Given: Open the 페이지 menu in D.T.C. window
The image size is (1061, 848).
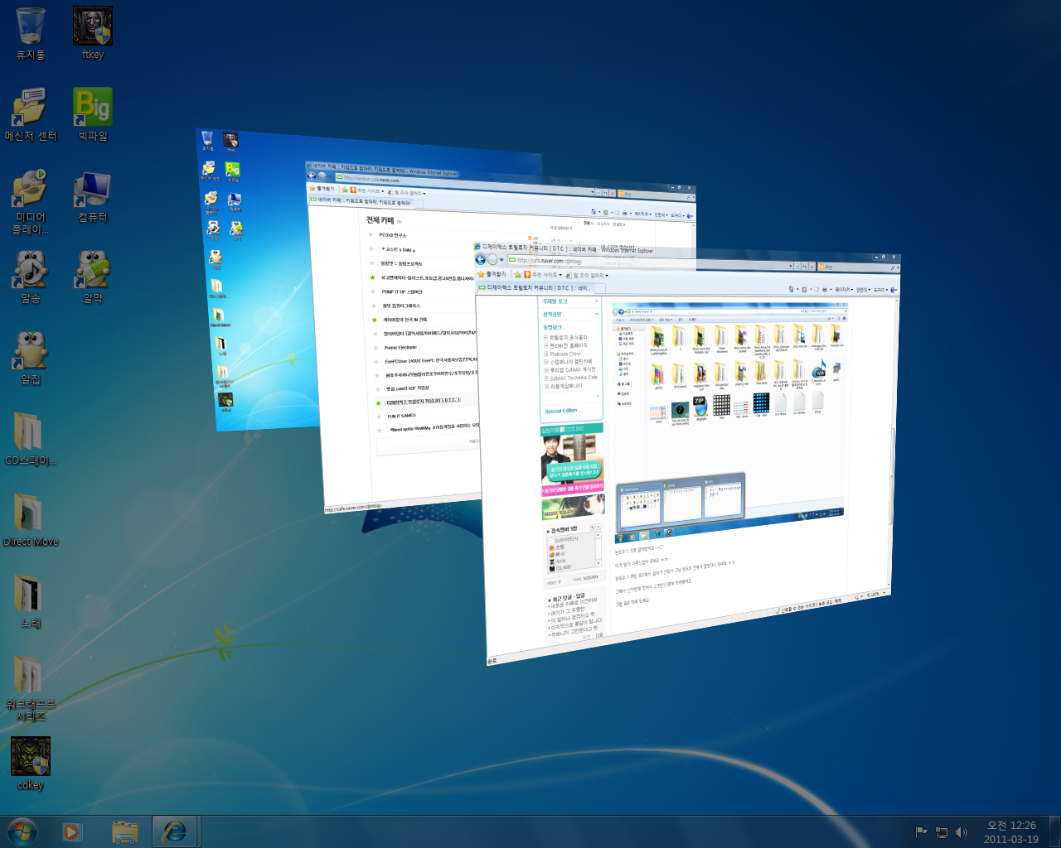Looking at the screenshot, I should [842, 290].
